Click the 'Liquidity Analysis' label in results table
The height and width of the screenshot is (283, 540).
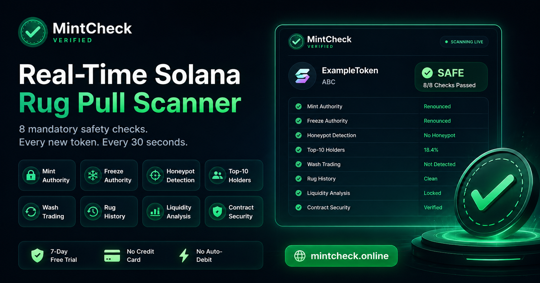click(328, 193)
